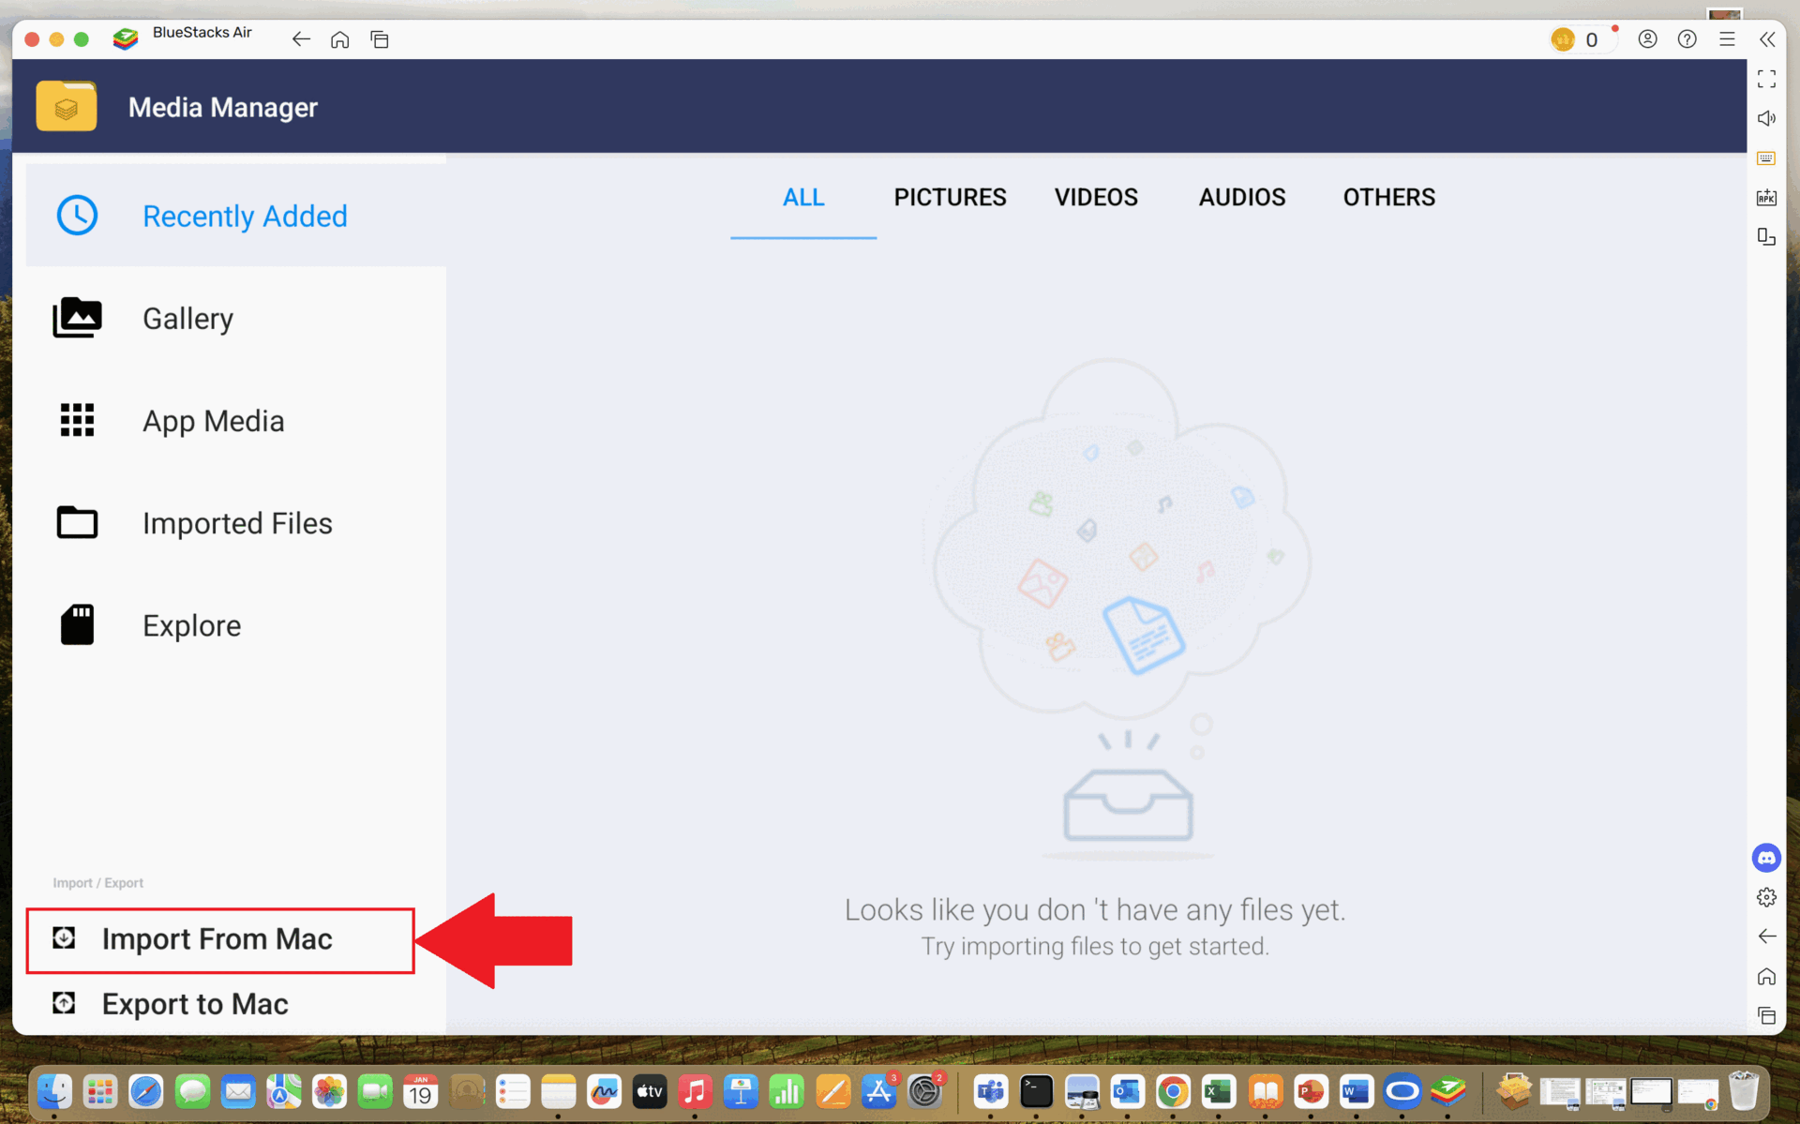Click Export to Mac

pos(194,1003)
